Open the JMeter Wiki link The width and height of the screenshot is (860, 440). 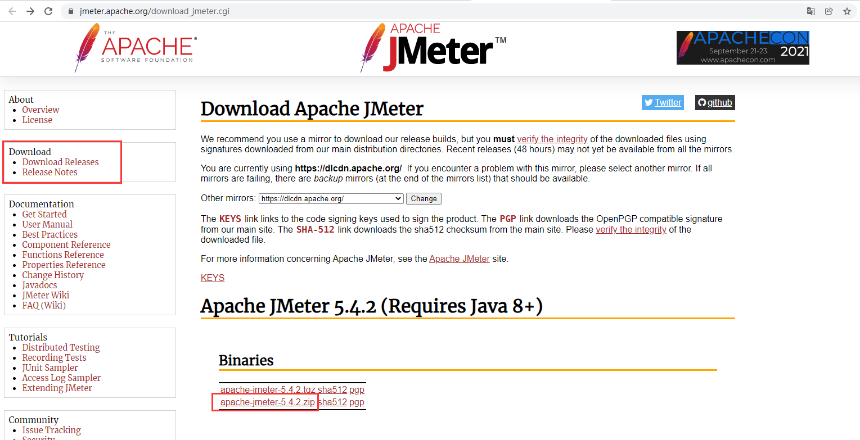point(46,295)
